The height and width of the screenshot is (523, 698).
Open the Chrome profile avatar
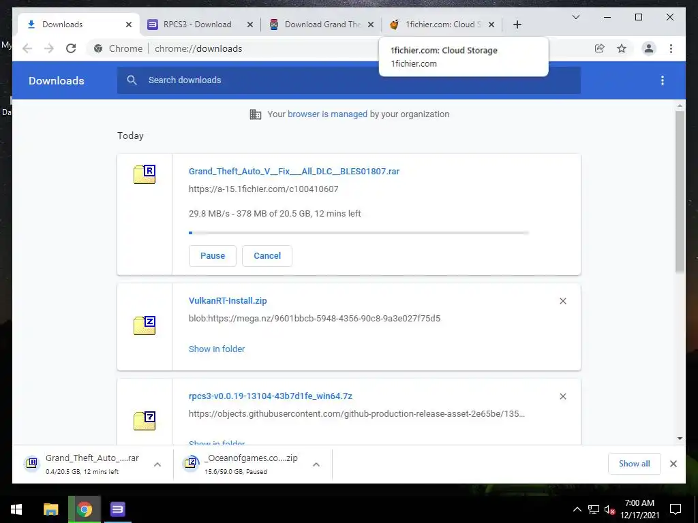pos(649,48)
